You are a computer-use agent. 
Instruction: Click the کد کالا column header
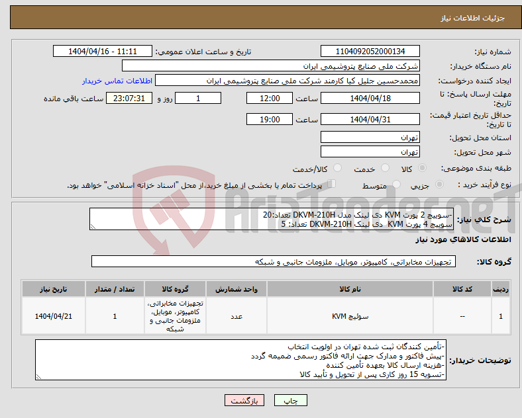(x=462, y=289)
